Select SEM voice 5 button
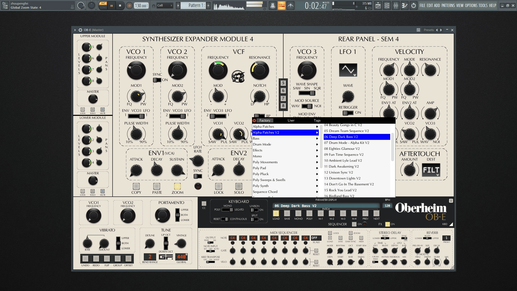The width and height of the screenshot is (517, 291). [x=283, y=83]
